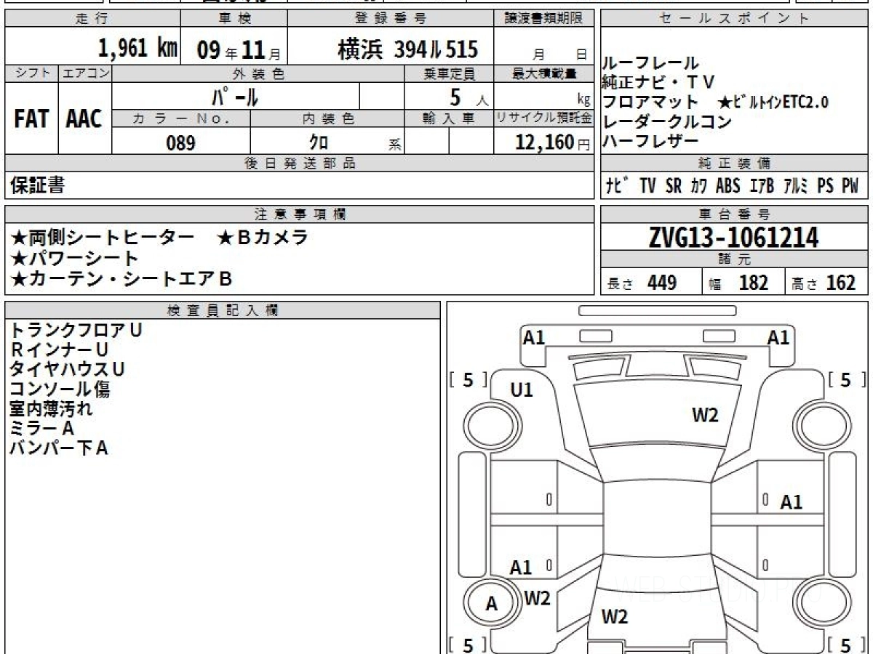Click the length value "449"

[662, 283]
